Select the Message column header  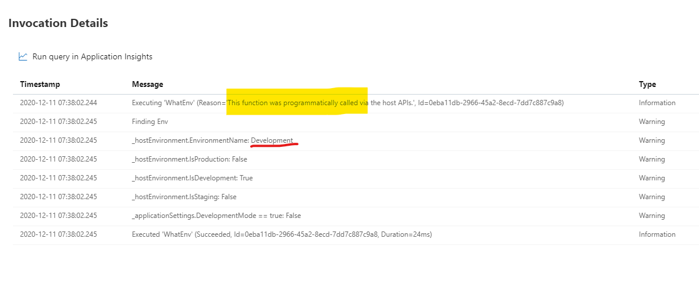pos(148,84)
